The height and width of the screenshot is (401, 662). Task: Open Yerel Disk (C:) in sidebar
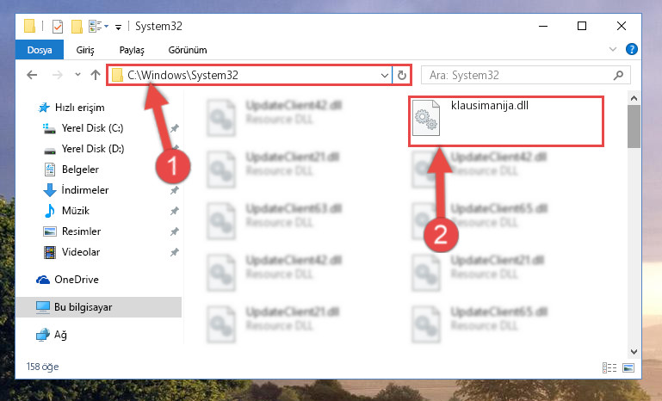92,128
